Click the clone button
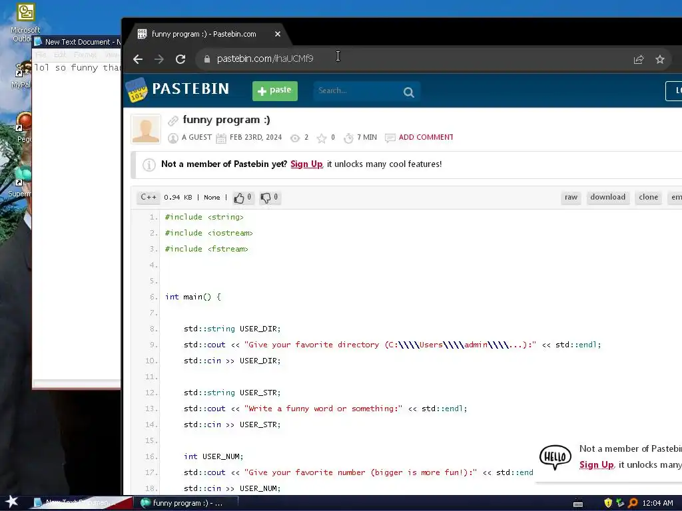 click(648, 197)
